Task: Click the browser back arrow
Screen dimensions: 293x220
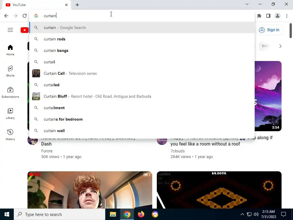Action: tap(6, 16)
